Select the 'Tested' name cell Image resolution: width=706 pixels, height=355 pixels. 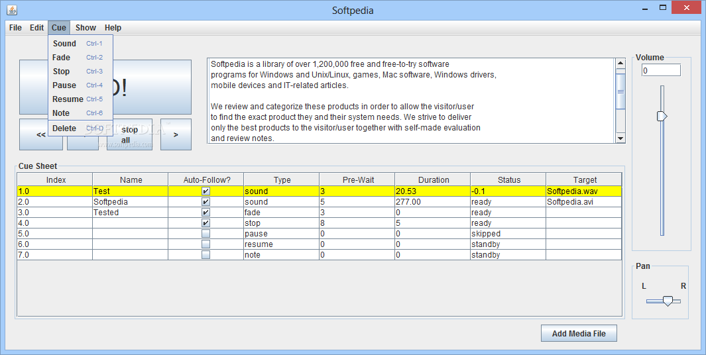[131, 213]
